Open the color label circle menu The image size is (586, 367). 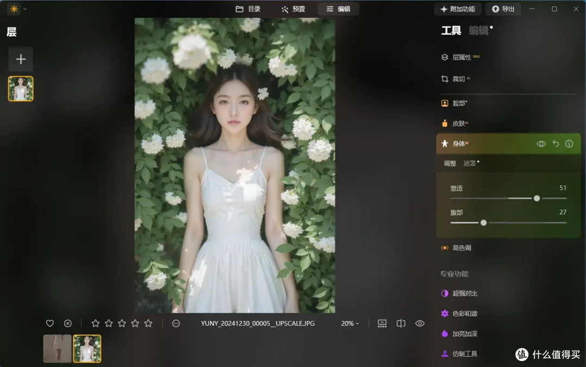[x=176, y=323]
